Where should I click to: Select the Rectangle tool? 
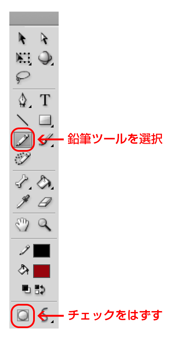tap(45, 121)
